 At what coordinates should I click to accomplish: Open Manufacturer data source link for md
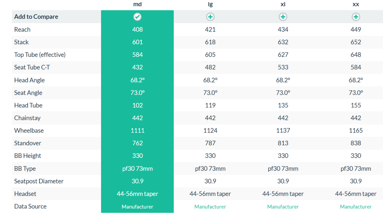click(137, 207)
